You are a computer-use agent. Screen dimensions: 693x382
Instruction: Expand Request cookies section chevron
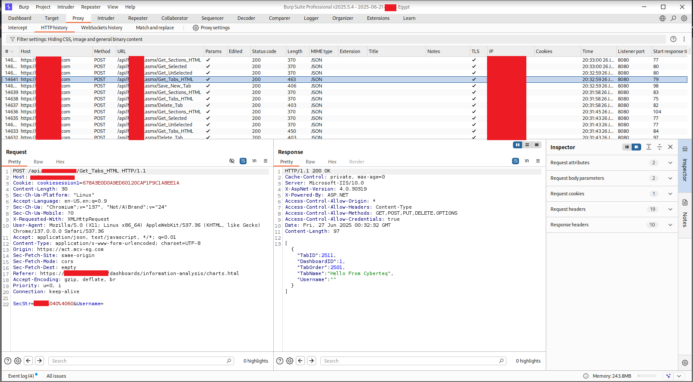670,194
